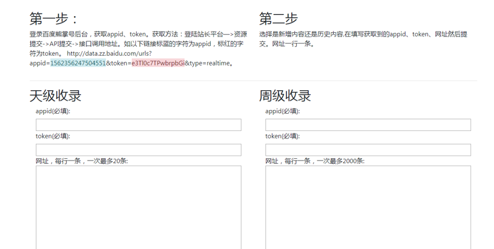Select the appid field under 周级收录
The height and width of the screenshot is (249, 494).
pos(368,125)
